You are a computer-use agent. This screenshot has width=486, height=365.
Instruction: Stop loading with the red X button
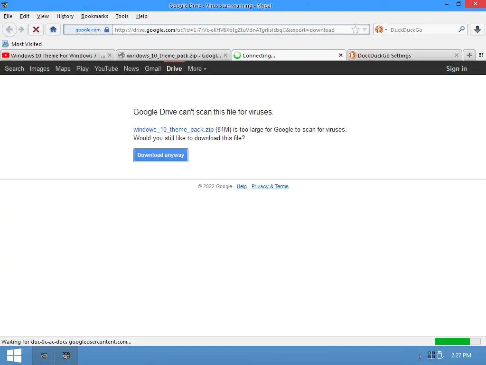[x=36, y=30]
